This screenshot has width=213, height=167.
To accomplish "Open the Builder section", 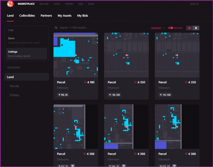I will pyautogui.click(x=44, y=4).
